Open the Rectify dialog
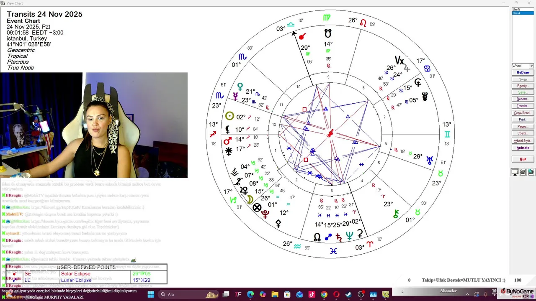 point(523,86)
